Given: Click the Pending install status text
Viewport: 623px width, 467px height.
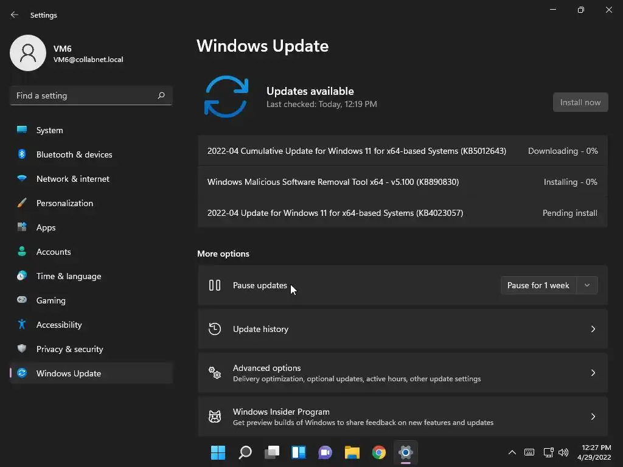Looking at the screenshot, I should (569, 213).
